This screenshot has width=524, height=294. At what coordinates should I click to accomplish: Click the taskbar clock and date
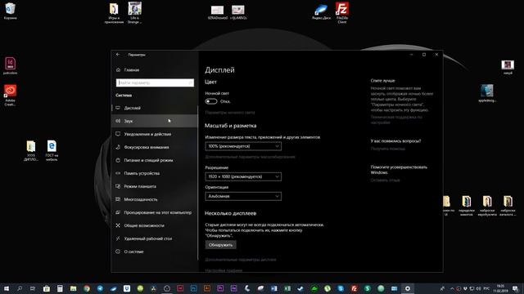(x=500, y=288)
